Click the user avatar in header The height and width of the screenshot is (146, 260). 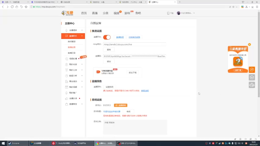tap(178, 13)
